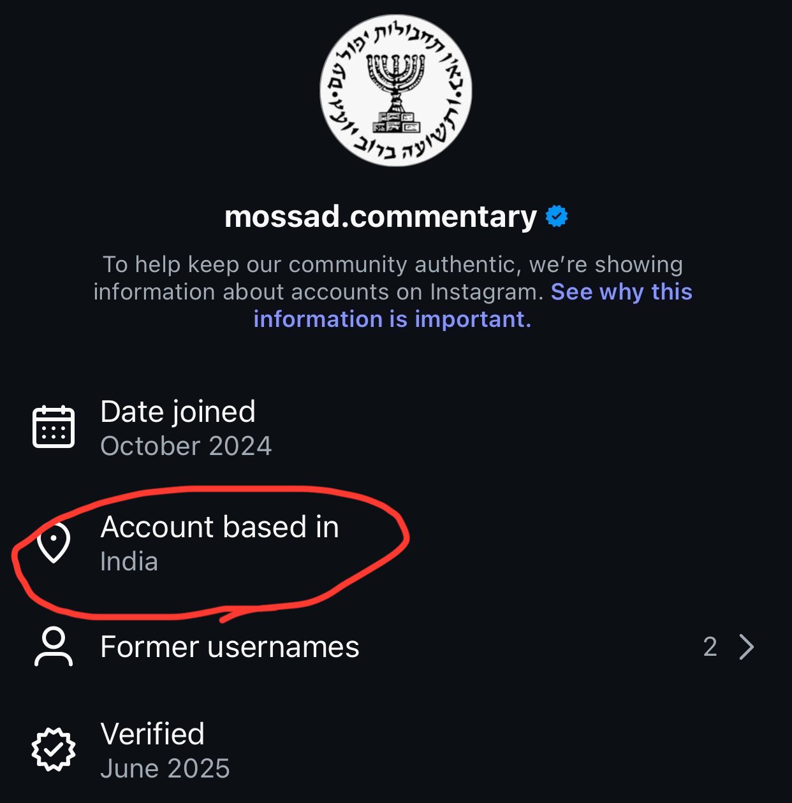Select the 'Account based in' row label

coord(219,527)
